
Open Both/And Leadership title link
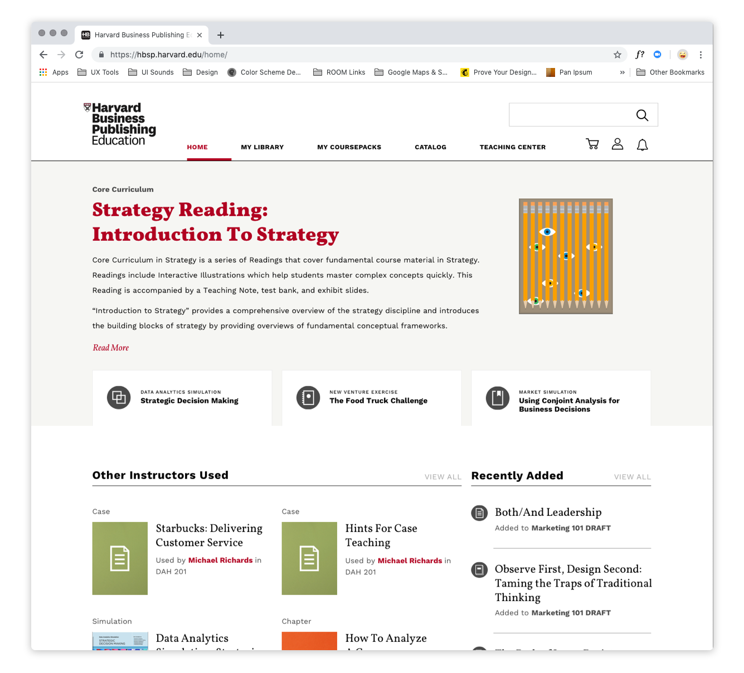(548, 512)
